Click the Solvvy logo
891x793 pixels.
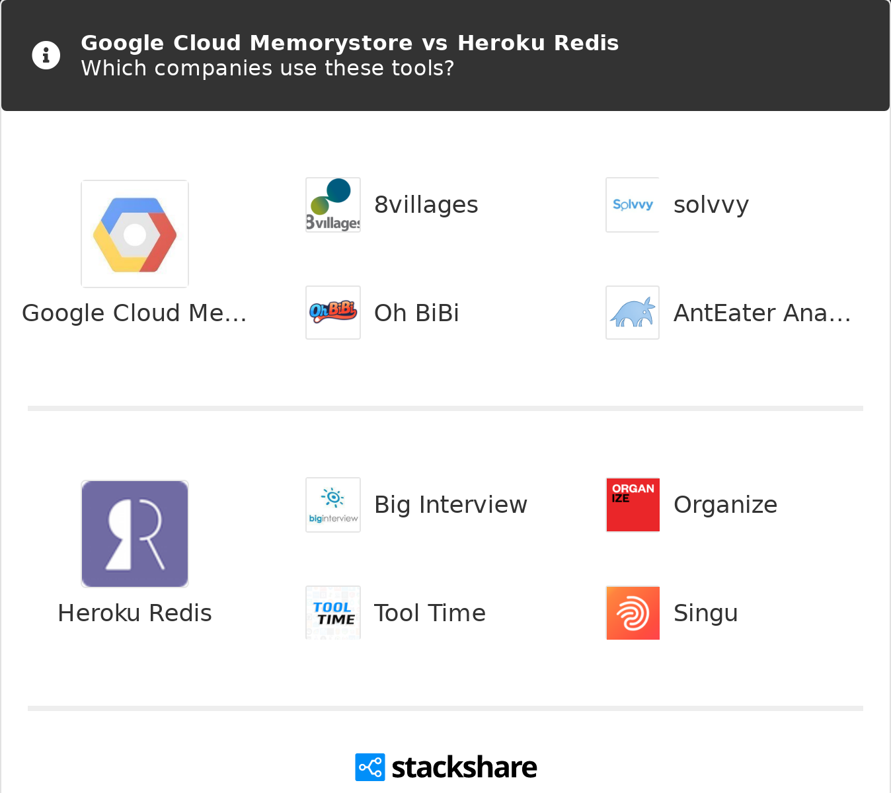[x=632, y=204]
